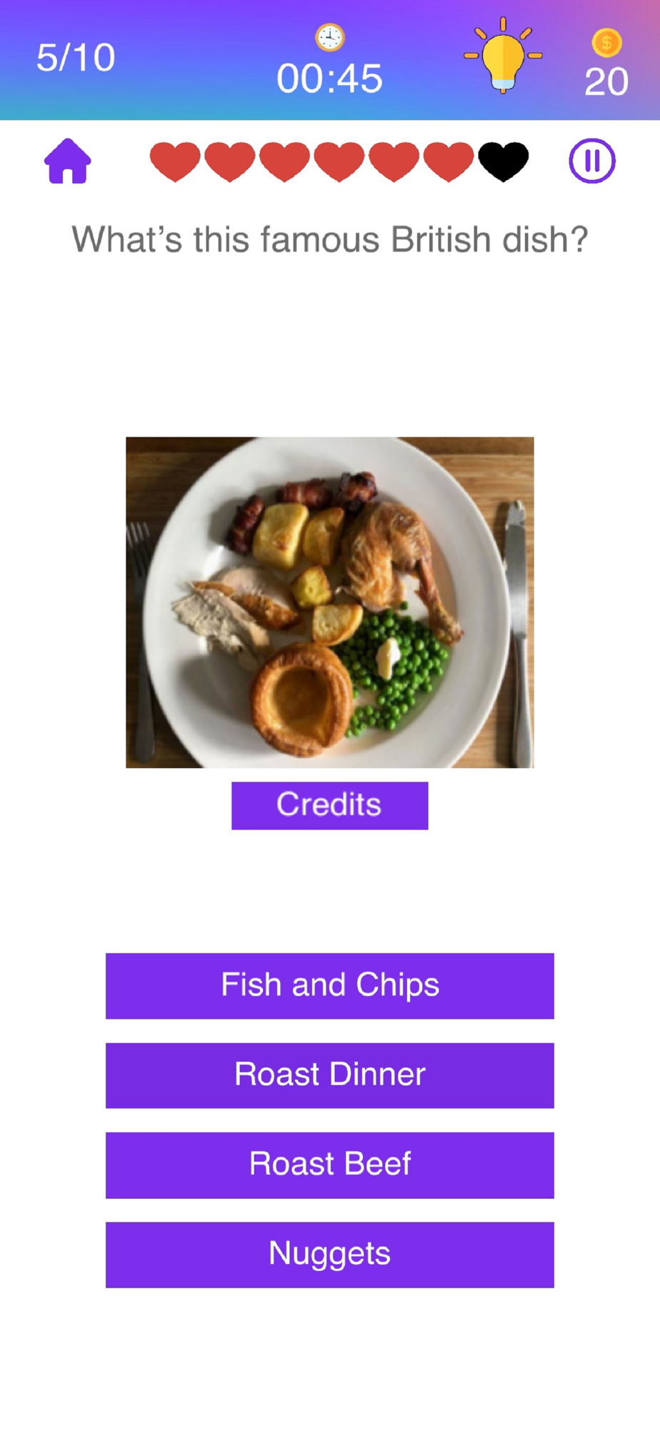This screenshot has width=660, height=1429.
Task: Pick the Nuggets answer option
Action: pyautogui.click(x=330, y=1255)
